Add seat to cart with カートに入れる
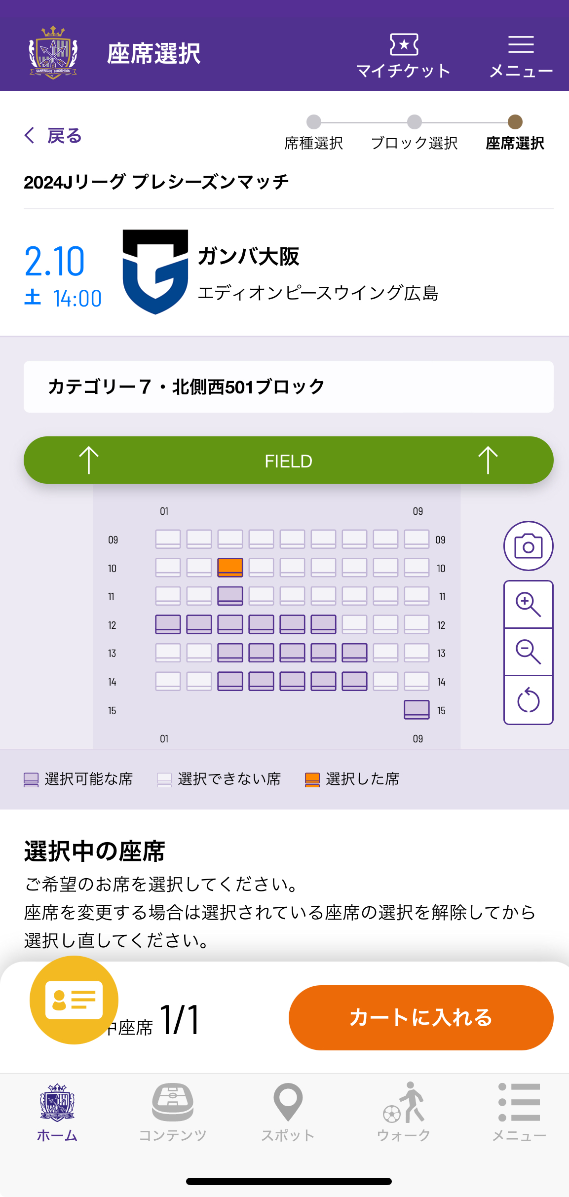The height and width of the screenshot is (1197, 569). [x=420, y=1017]
